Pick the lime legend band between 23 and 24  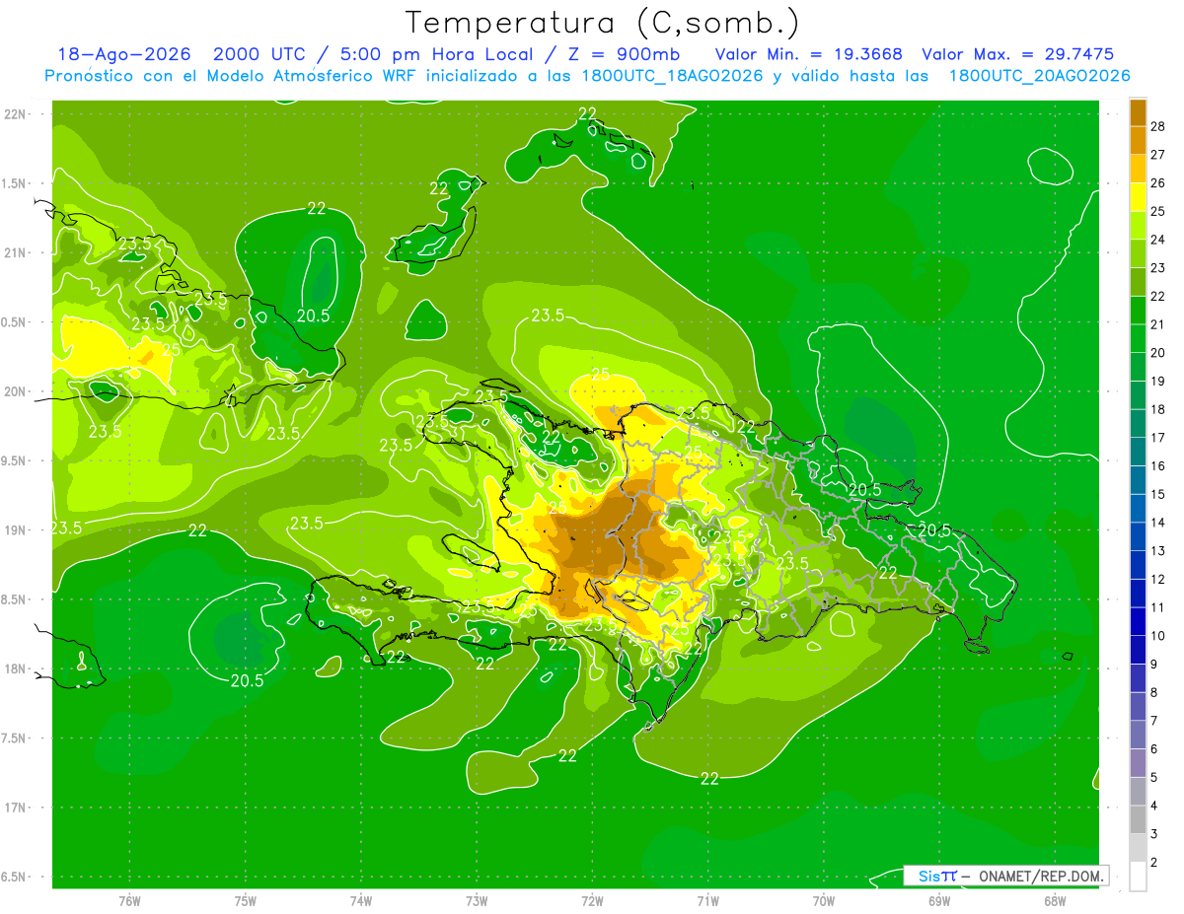tap(1138, 253)
